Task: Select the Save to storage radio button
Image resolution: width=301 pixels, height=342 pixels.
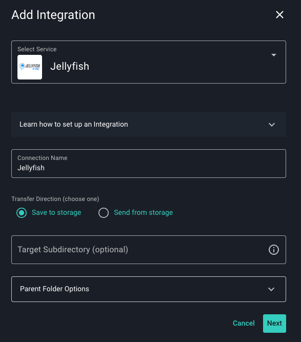Action: coord(22,213)
